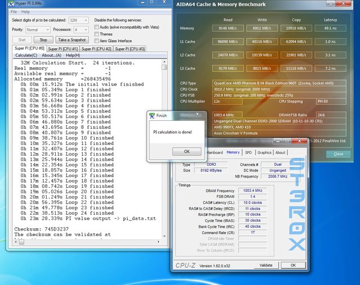
Task: Switch to Super PI [CPU #2] tab
Action: pos(96,49)
